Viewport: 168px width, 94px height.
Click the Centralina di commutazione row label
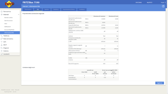(72, 78)
